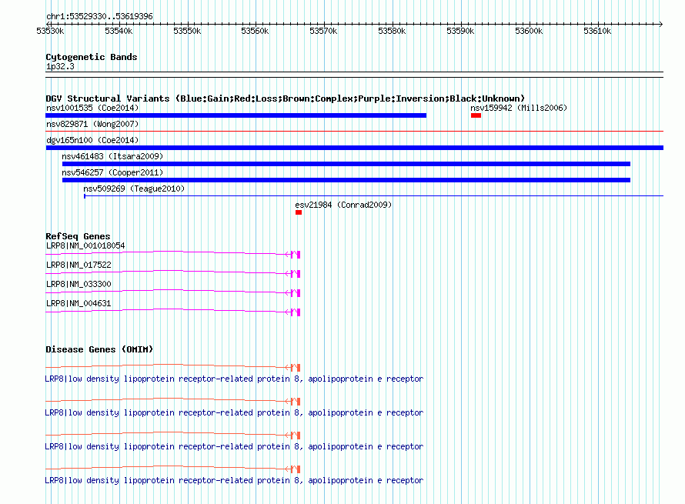Click the 53530k ruler tick label
The height and width of the screenshot is (504, 685).
pos(50,31)
